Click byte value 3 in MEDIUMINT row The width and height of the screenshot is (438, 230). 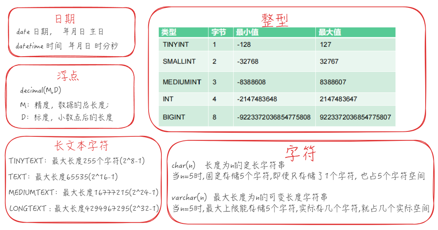[221, 82]
